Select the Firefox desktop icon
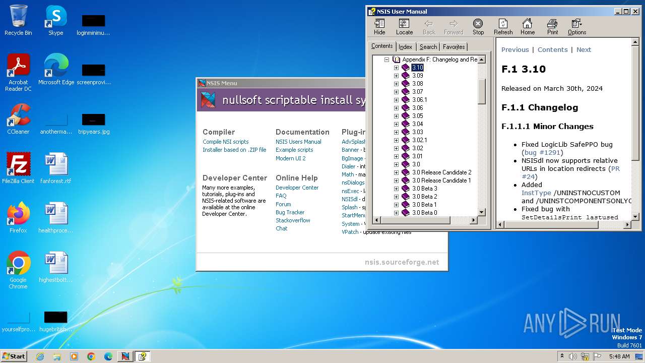This screenshot has height=363, width=645. (18, 218)
